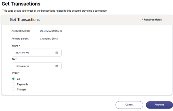The width and height of the screenshot is (173, 111).
Task: Click the Retrieve button
Action: coord(159,105)
